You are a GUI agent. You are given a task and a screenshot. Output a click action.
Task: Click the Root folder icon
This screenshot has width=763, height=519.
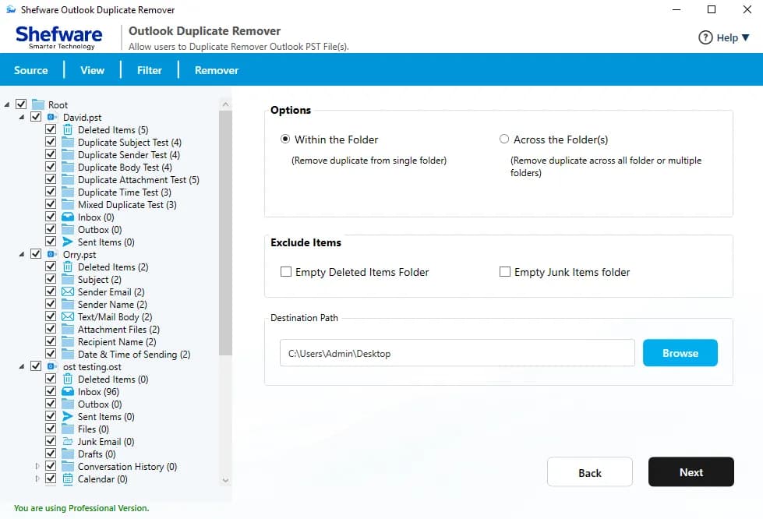pos(38,104)
